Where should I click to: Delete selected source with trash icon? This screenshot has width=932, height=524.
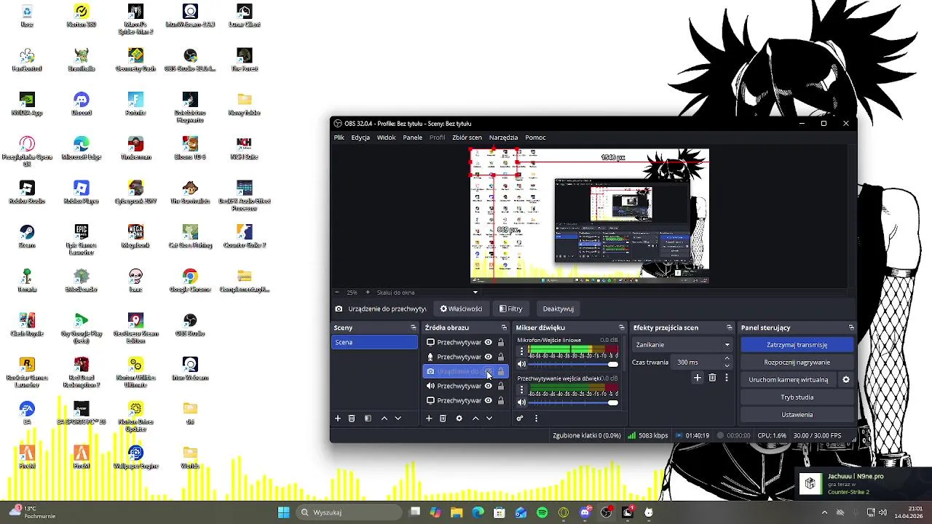click(443, 418)
